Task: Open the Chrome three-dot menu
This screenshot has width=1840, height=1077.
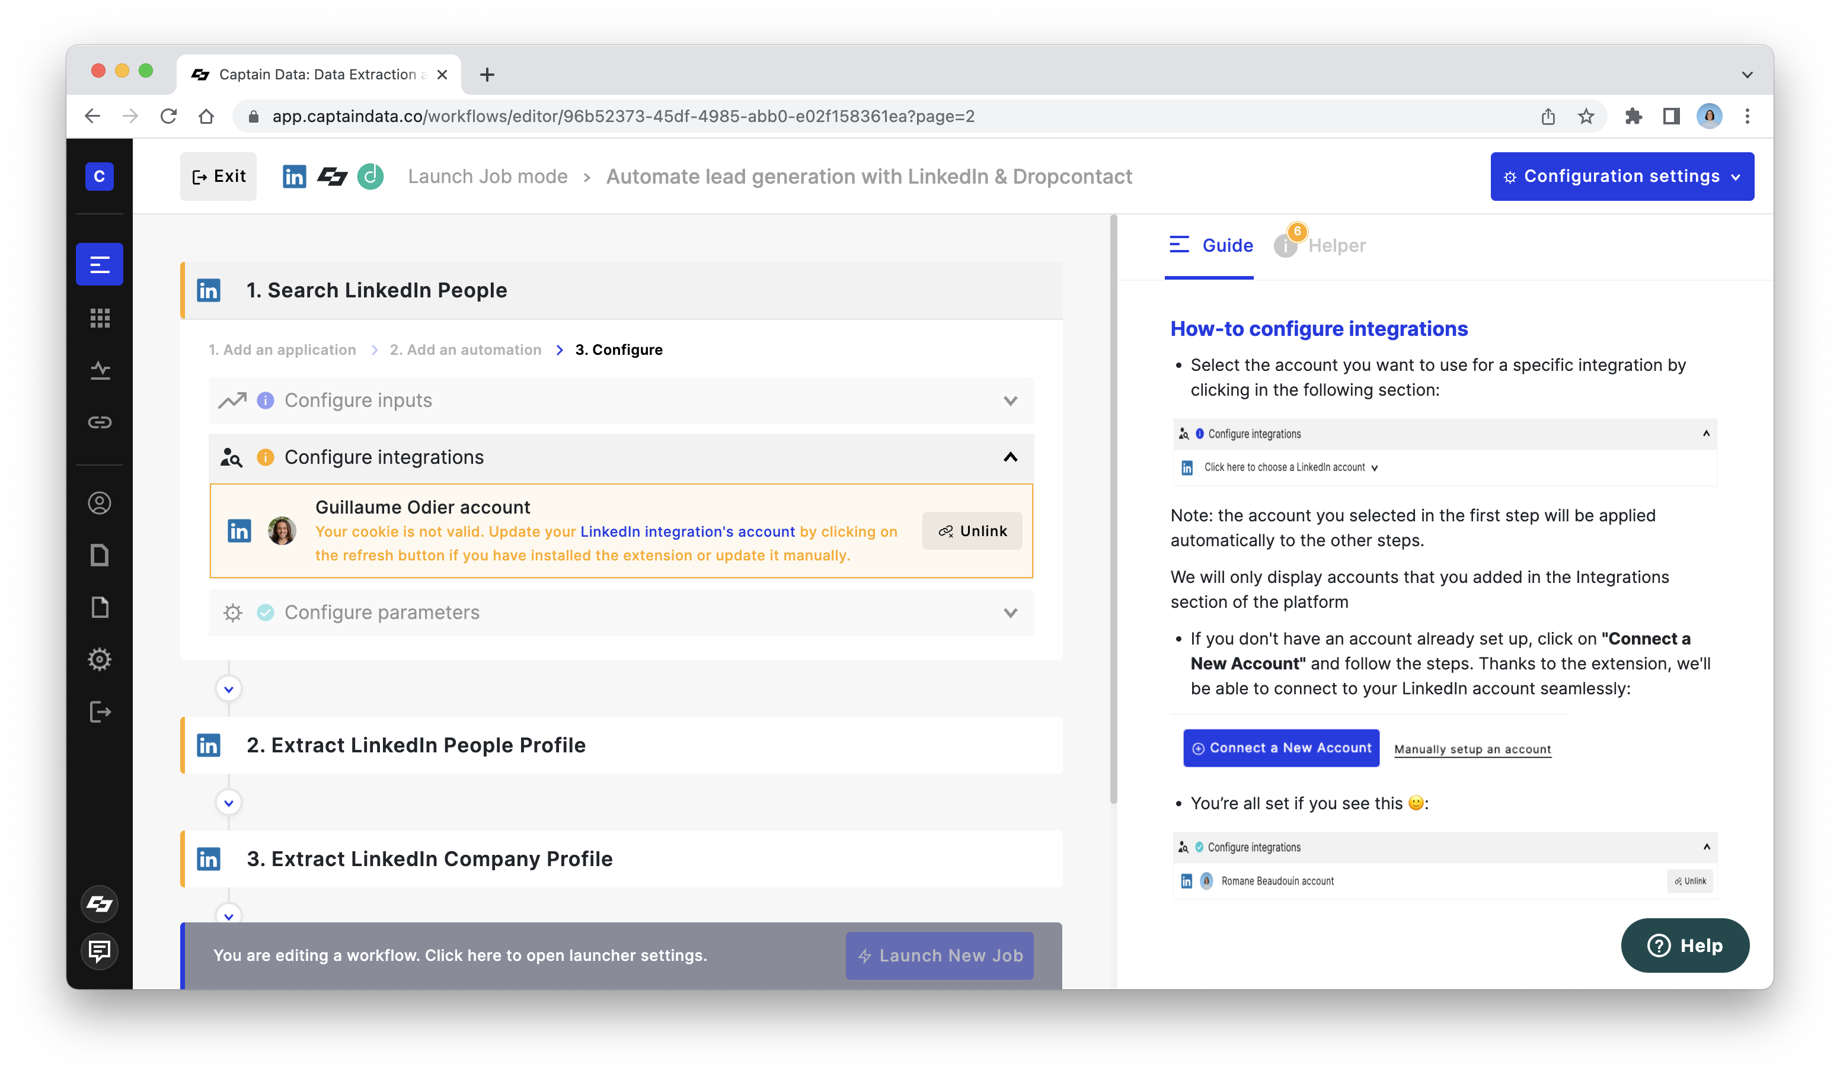Action: (x=1748, y=116)
